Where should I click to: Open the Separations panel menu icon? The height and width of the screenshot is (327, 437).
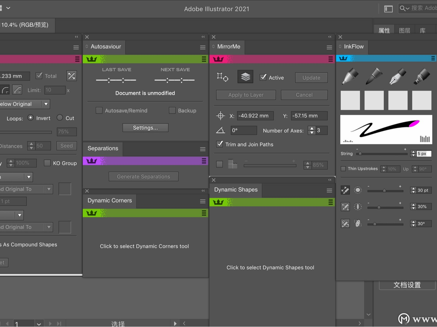[203, 149]
